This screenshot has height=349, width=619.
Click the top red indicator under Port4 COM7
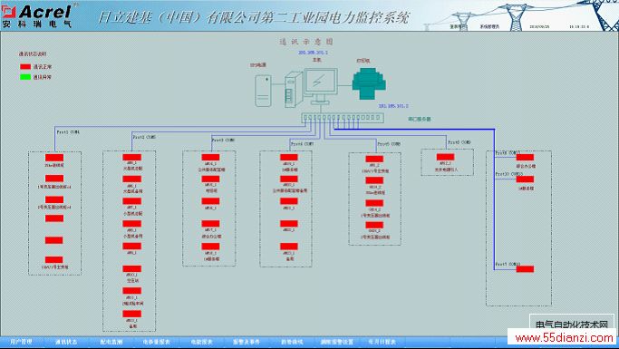point(289,157)
